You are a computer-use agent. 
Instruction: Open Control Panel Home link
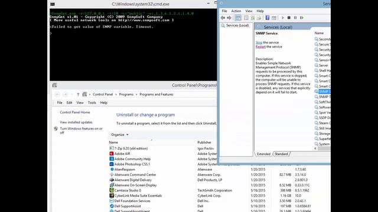[x=75, y=112]
